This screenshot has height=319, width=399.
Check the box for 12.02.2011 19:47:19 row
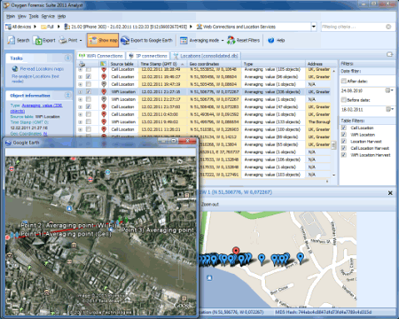click(89, 84)
